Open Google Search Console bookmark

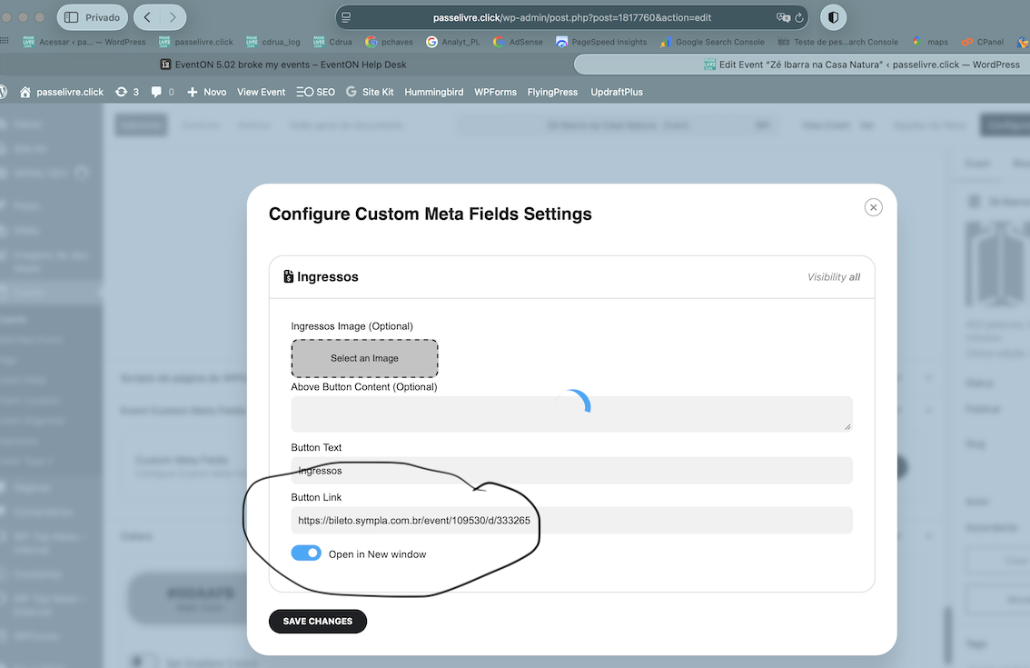712,42
